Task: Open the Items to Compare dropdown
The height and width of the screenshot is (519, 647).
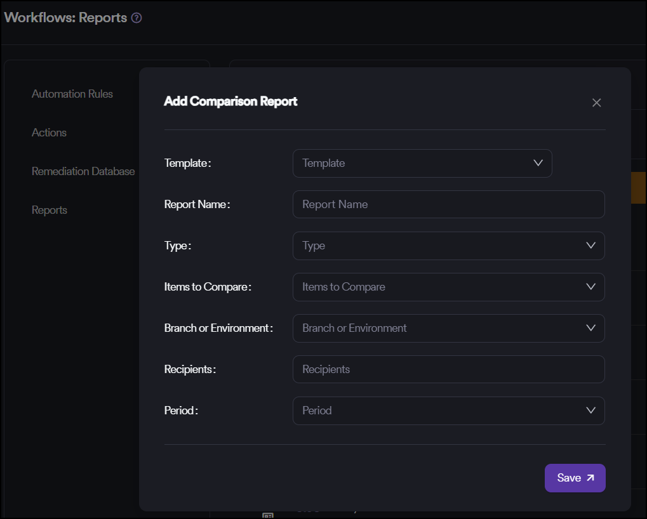Action: pyautogui.click(x=438, y=287)
